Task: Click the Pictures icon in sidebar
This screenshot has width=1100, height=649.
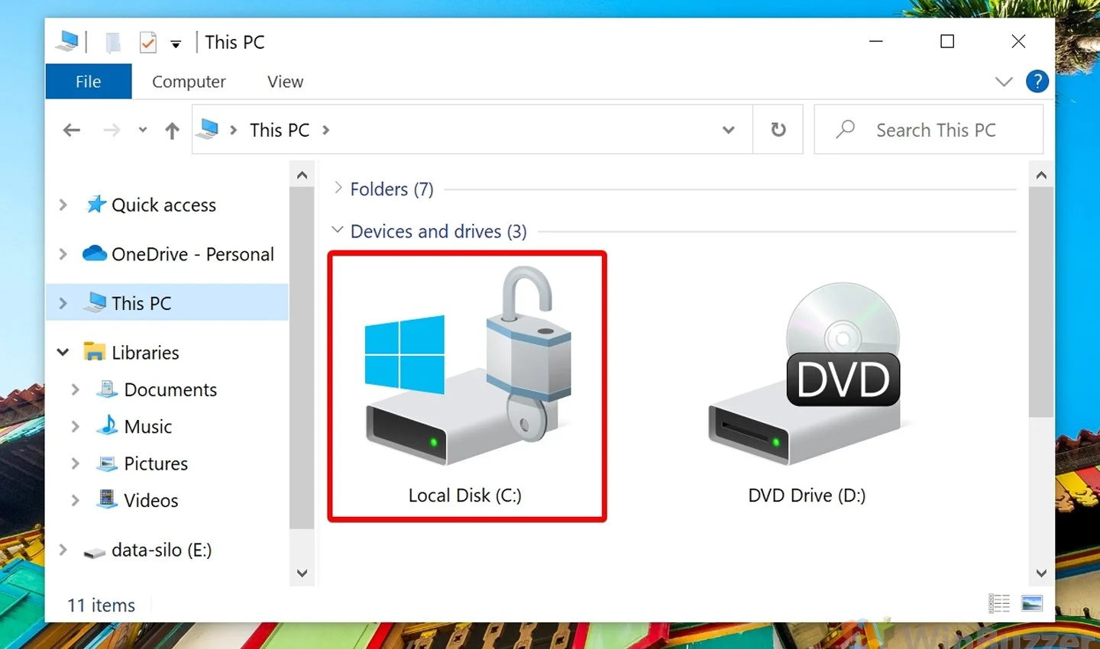Action: click(x=108, y=463)
